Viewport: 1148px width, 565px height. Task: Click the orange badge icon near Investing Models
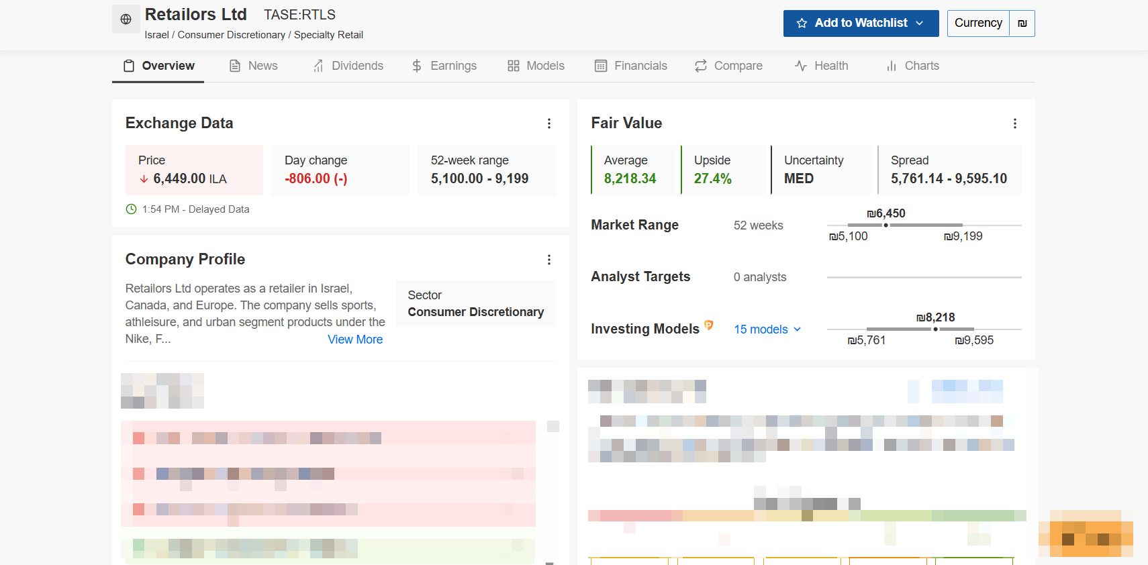[709, 325]
